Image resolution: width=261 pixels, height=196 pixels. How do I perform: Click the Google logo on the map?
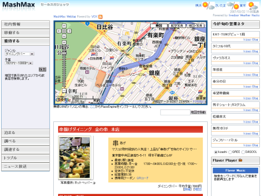[63, 100]
